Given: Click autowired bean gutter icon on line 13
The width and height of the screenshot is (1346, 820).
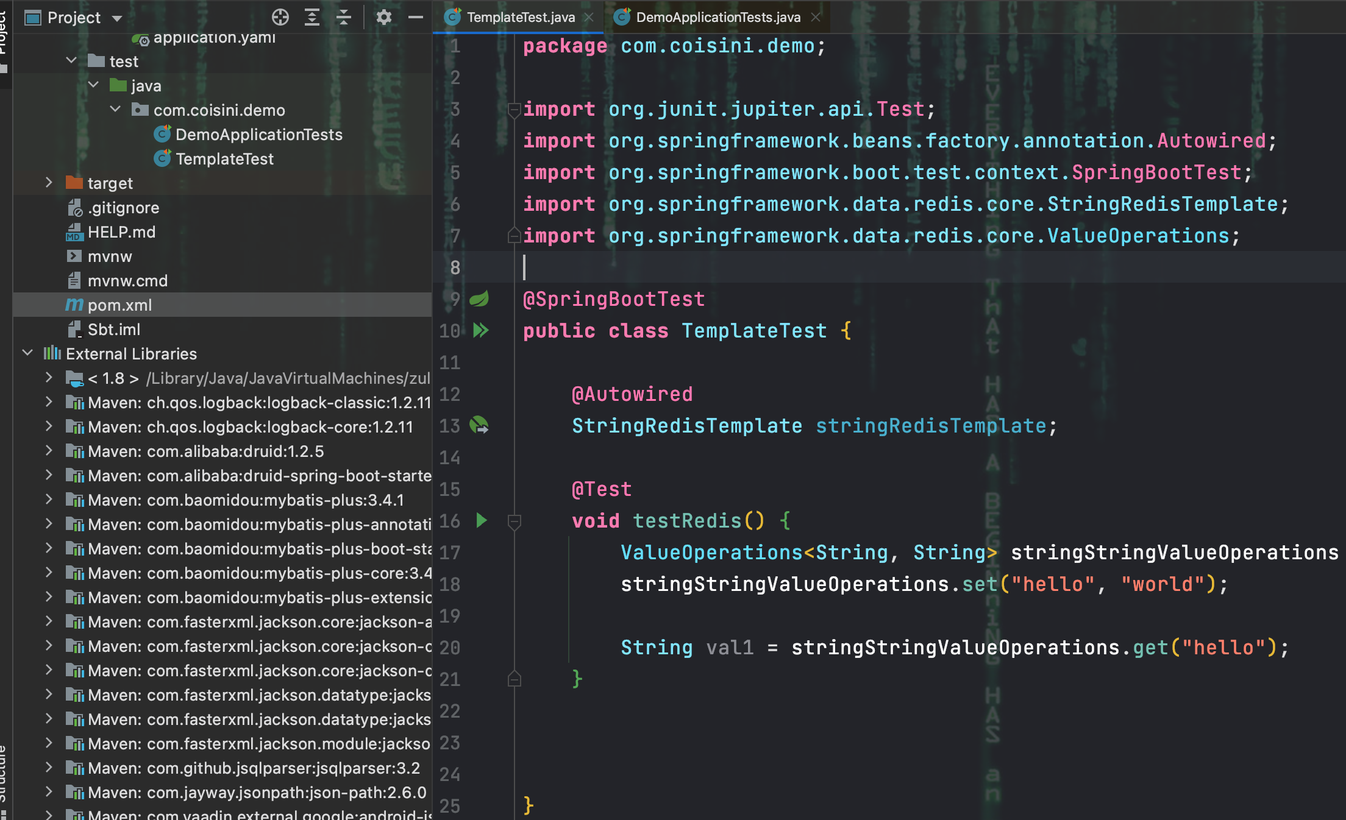Looking at the screenshot, I should click(x=479, y=425).
